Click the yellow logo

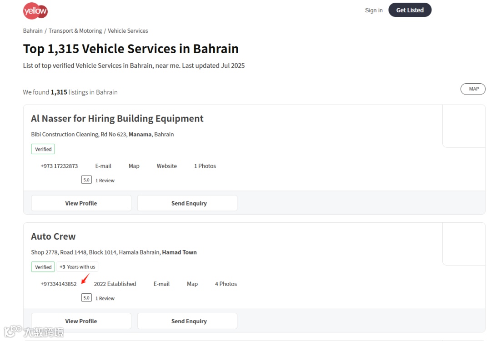point(35,11)
